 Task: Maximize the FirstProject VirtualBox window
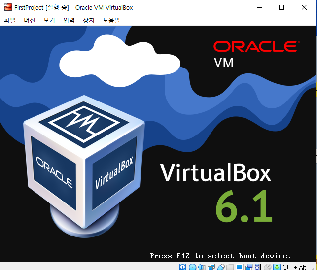(282, 8)
